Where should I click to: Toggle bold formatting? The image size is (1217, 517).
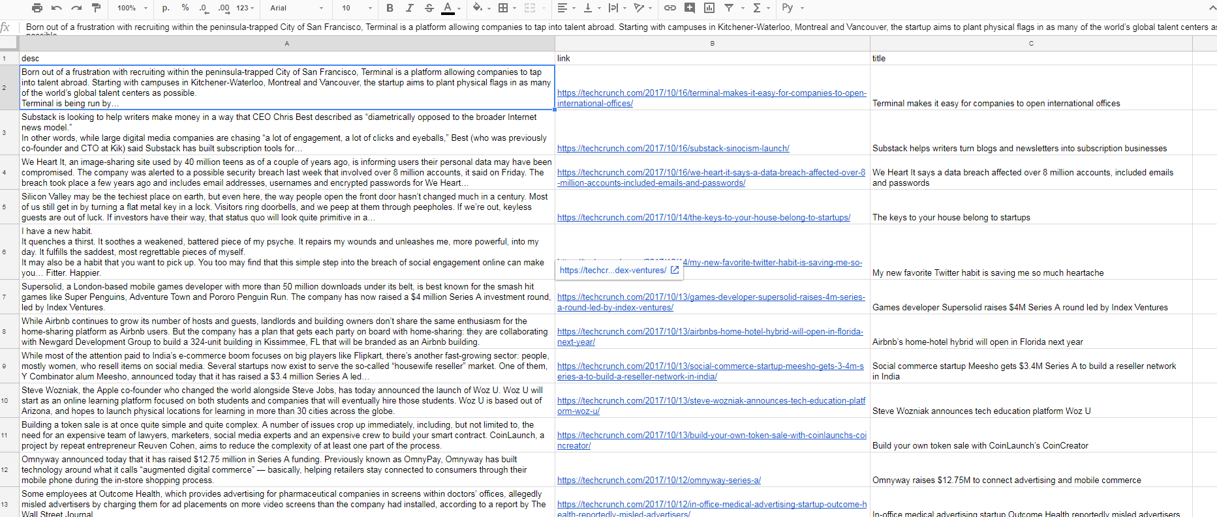coord(390,8)
